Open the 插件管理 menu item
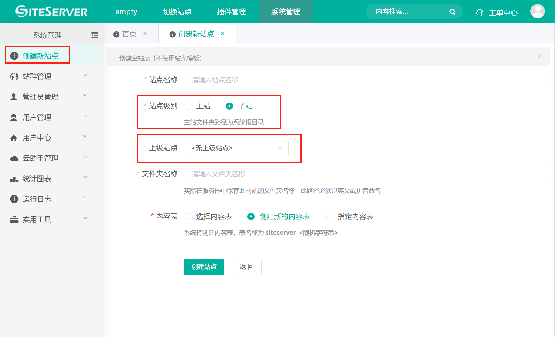This screenshot has width=555, height=337. click(x=231, y=11)
